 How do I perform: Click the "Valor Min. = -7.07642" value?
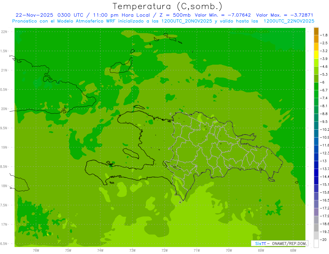tap(223, 15)
